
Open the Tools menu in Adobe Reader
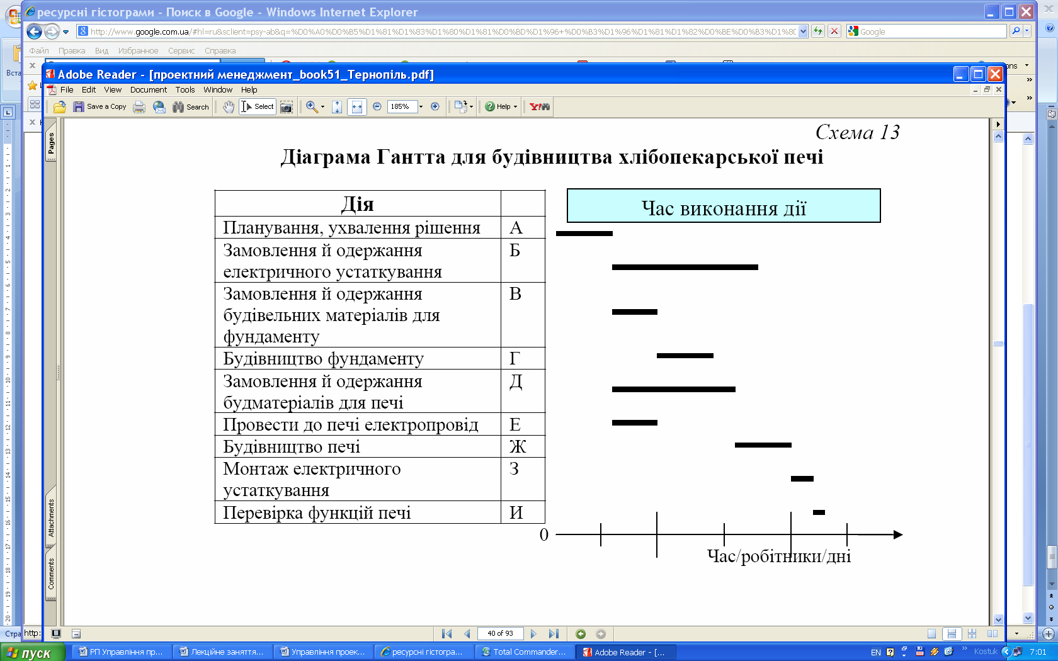tap(185, 90)
